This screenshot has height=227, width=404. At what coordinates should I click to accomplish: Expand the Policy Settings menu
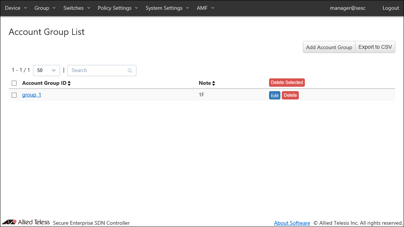118,8
